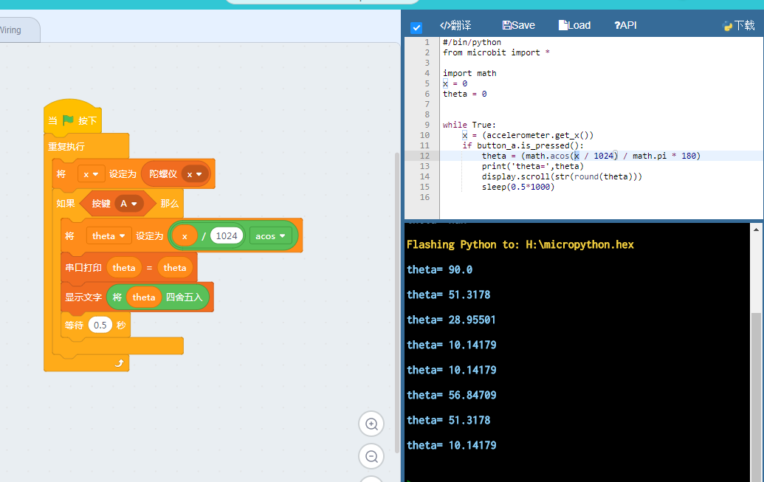
Task: Open the API help
Action: click(x=626, y=25)
